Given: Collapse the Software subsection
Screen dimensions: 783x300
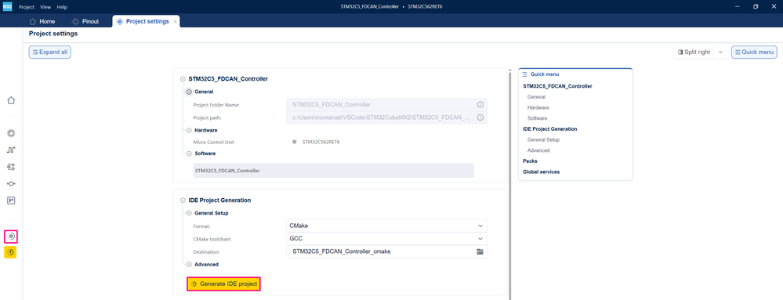Looking at the screenshot, I should click(x=189, y=154).
